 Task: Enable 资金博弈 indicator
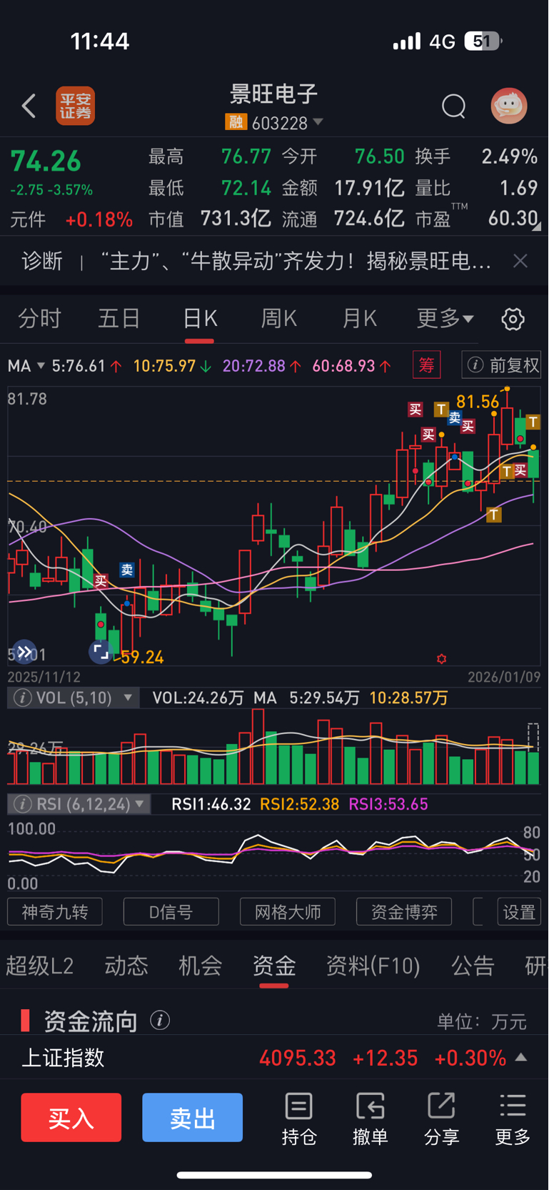[x=404, y=912]
